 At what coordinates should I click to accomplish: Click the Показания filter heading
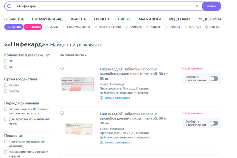13,136
